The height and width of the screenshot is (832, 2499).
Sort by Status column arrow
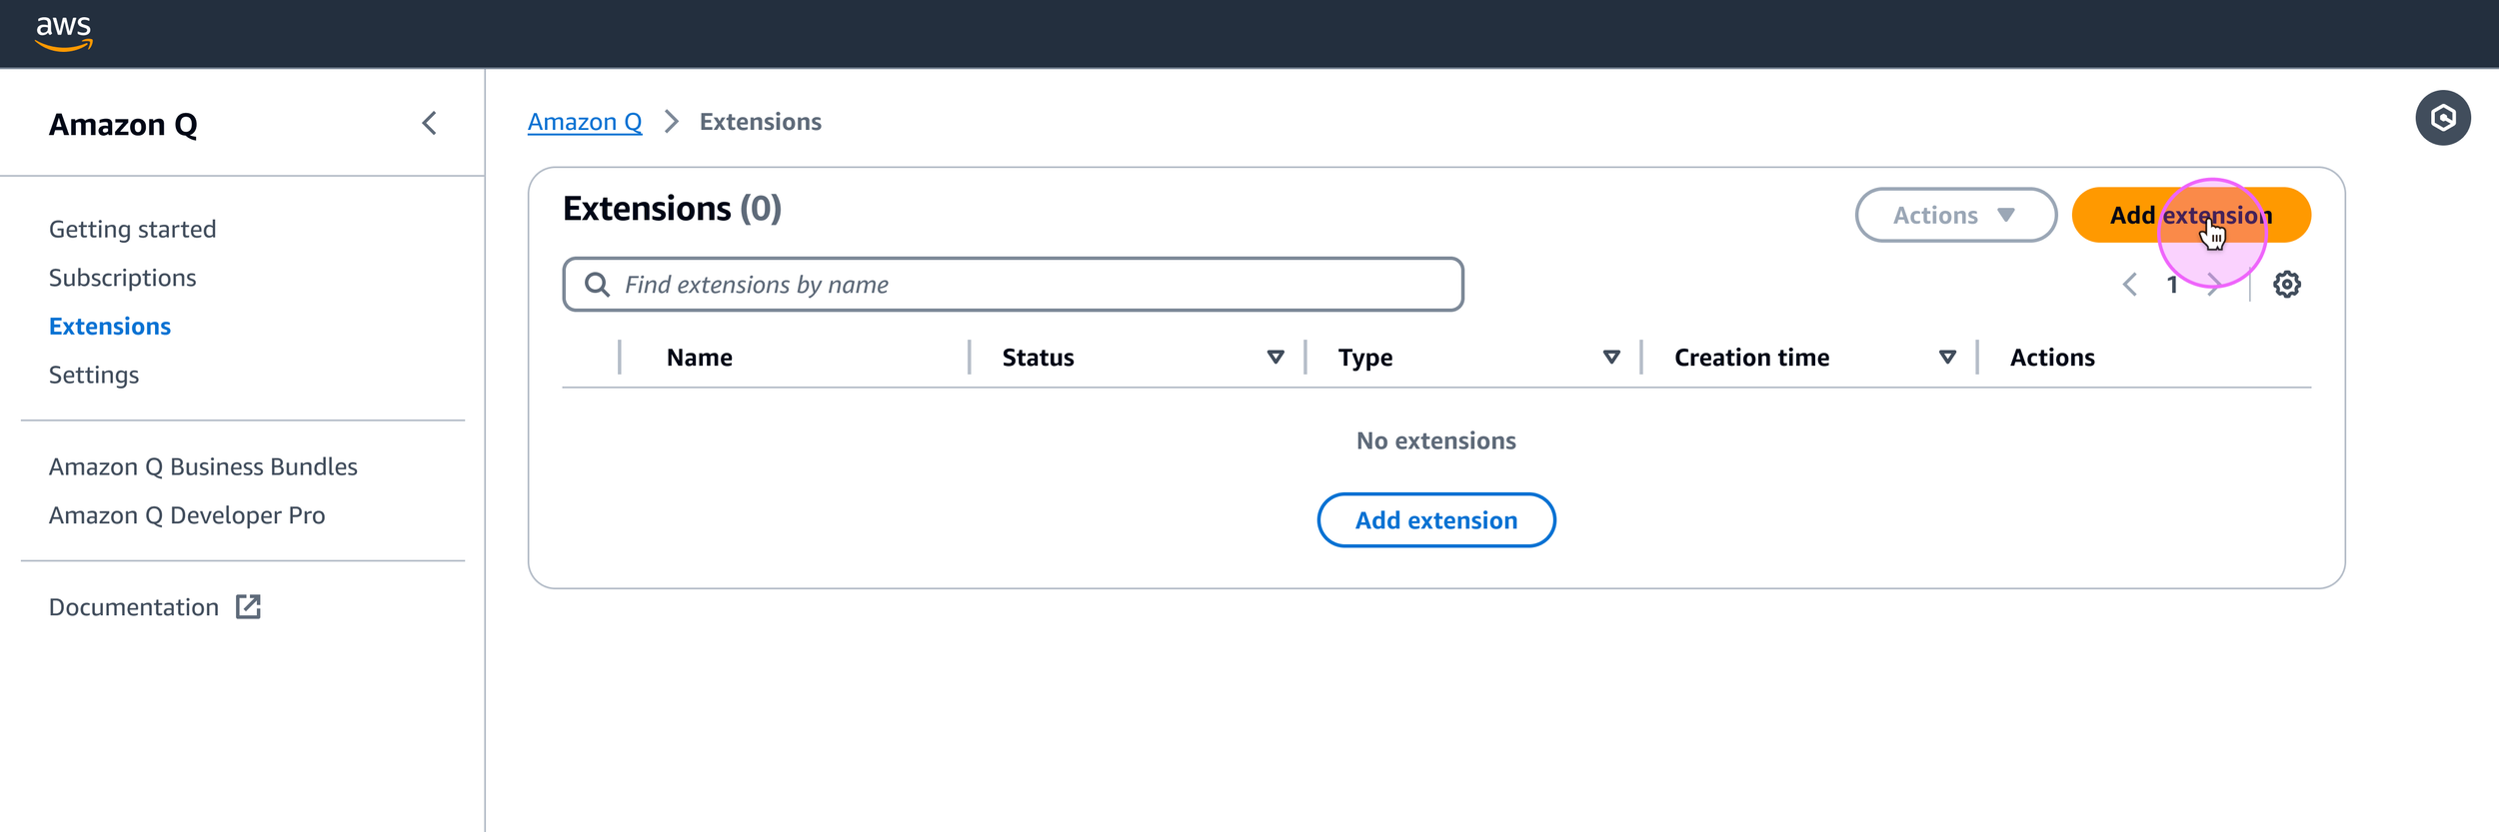click(x=1274, y=358)
